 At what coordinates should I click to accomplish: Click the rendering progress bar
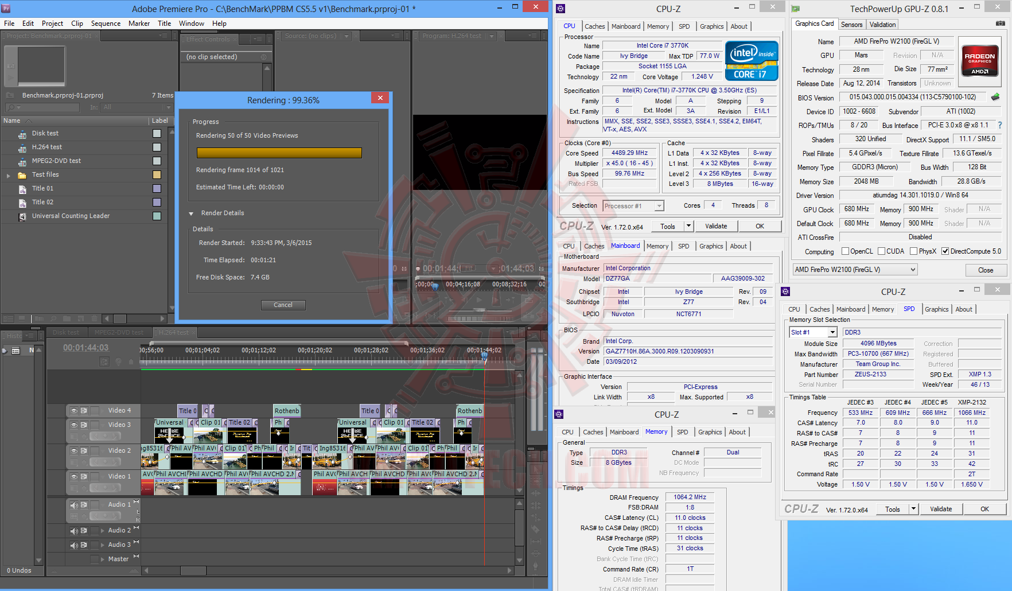click(279, 153)
